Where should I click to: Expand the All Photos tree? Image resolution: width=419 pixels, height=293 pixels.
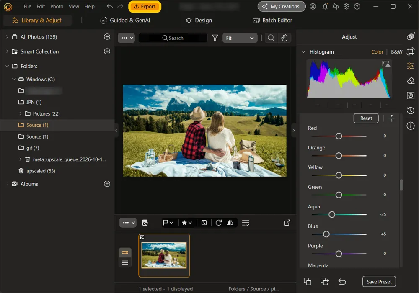coord(7,37)
